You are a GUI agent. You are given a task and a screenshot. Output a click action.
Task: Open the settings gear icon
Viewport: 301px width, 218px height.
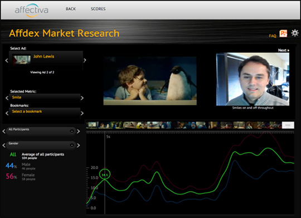coord(295,33)
